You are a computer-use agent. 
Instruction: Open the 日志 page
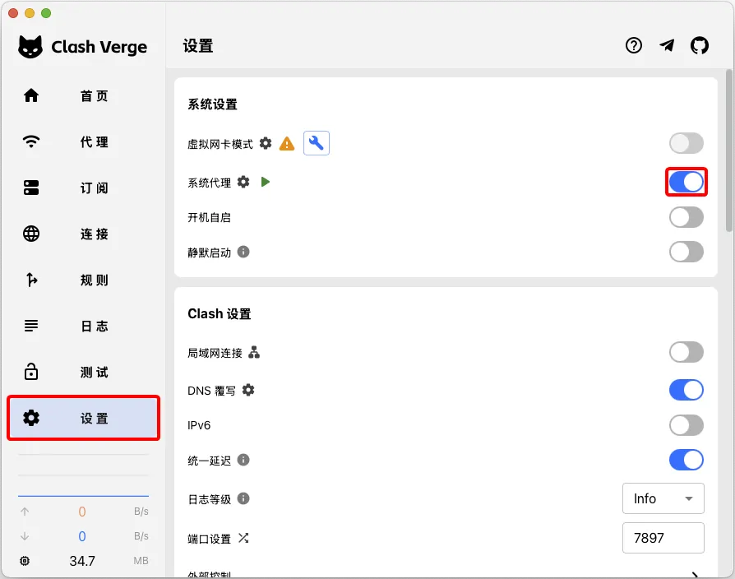click(x=83, y=326)
